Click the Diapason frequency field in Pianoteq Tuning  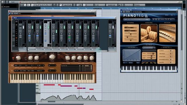[129, 28]
